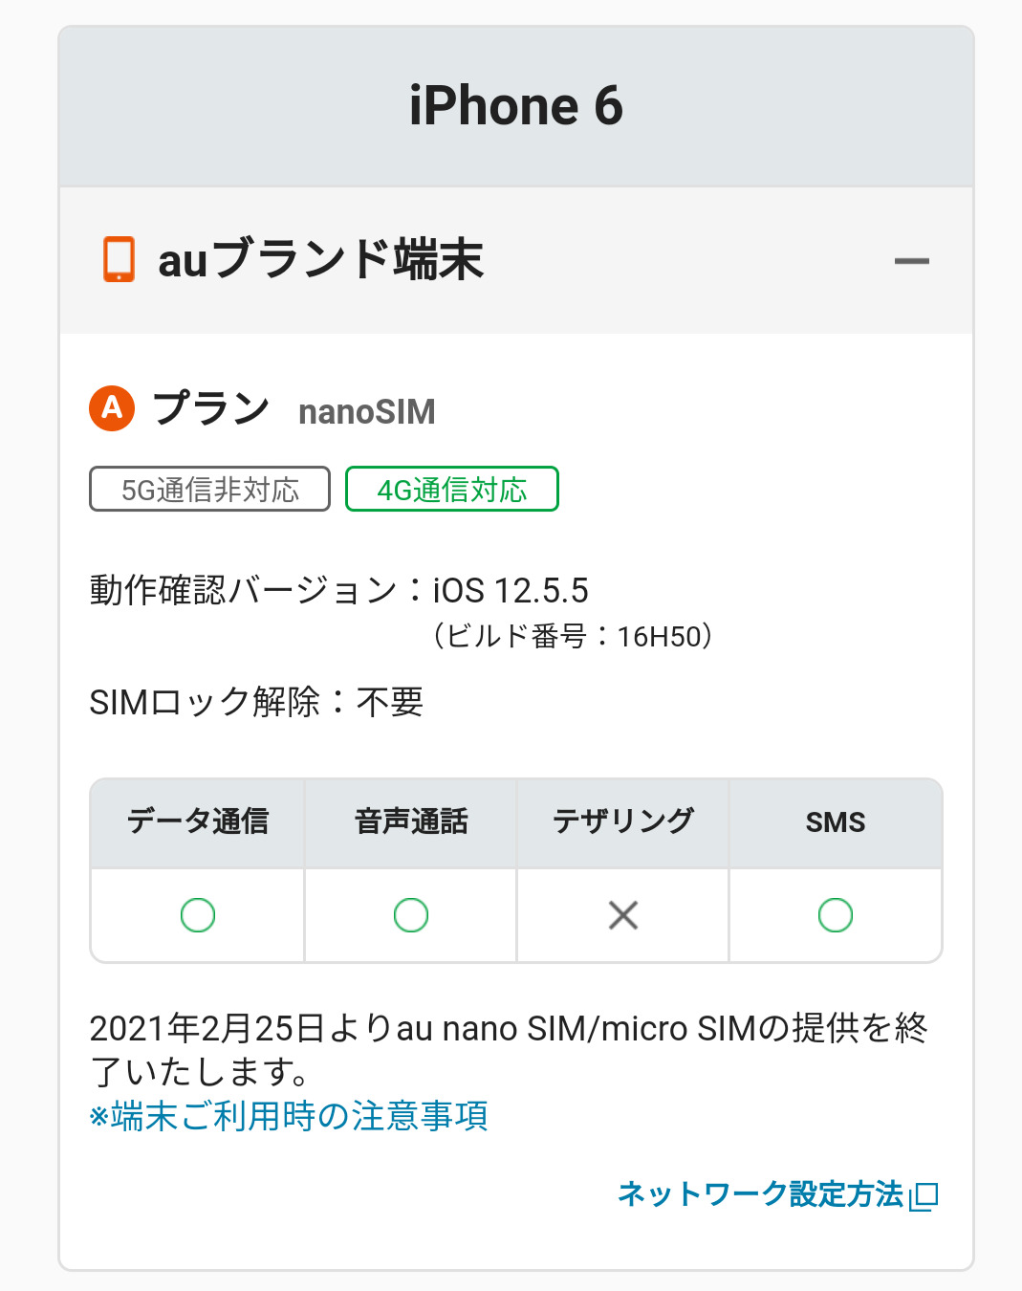This screenshot has width=1022, height=1291.
Task: Click the green circle under SMS
Action: [836, 915]
